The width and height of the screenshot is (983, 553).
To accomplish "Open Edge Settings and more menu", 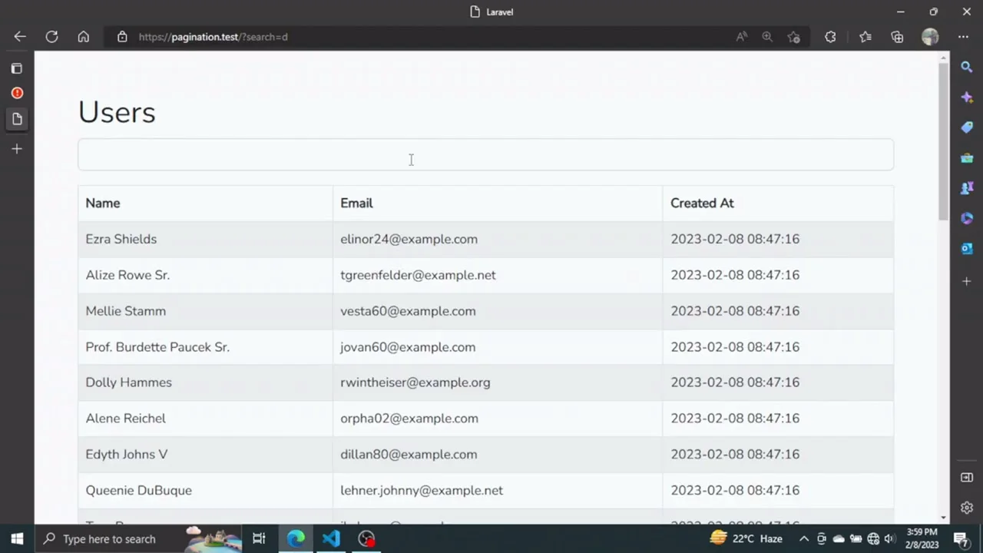I will (963, 37).
